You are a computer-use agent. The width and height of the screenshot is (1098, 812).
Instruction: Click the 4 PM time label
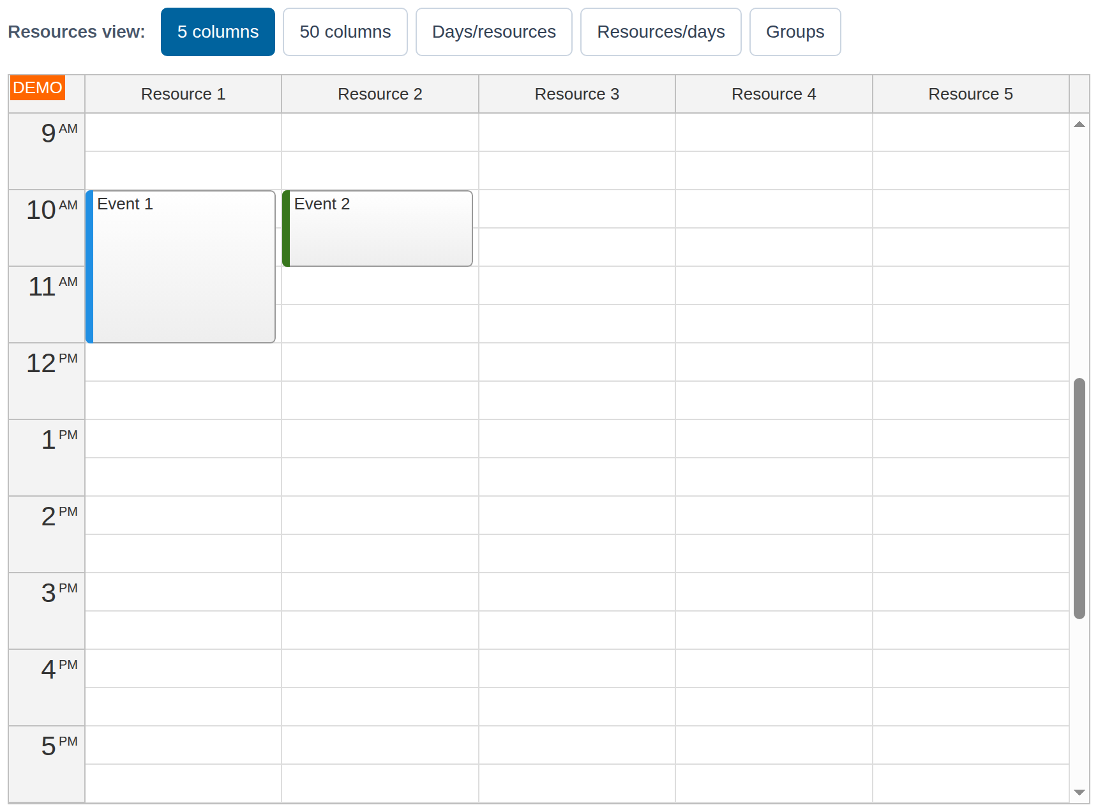point(47,688)
